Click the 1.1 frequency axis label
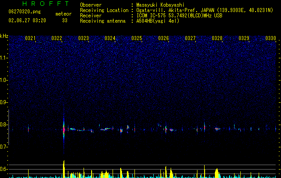The height and width of the screenshot is (178, 281). click(x=4, y=58)
